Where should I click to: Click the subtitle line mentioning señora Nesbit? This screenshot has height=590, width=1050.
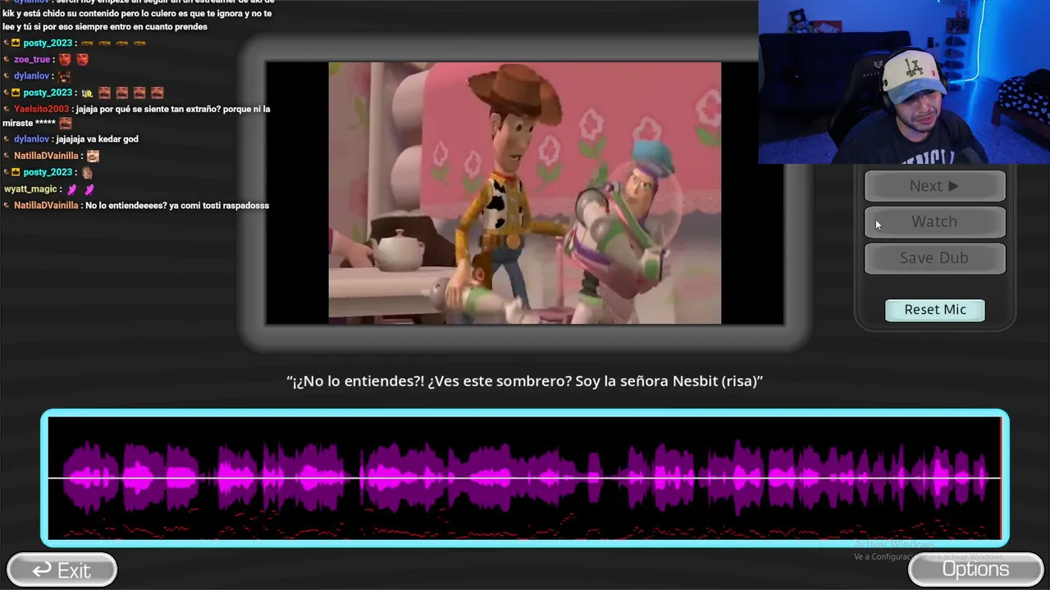(x=525, y=381)
